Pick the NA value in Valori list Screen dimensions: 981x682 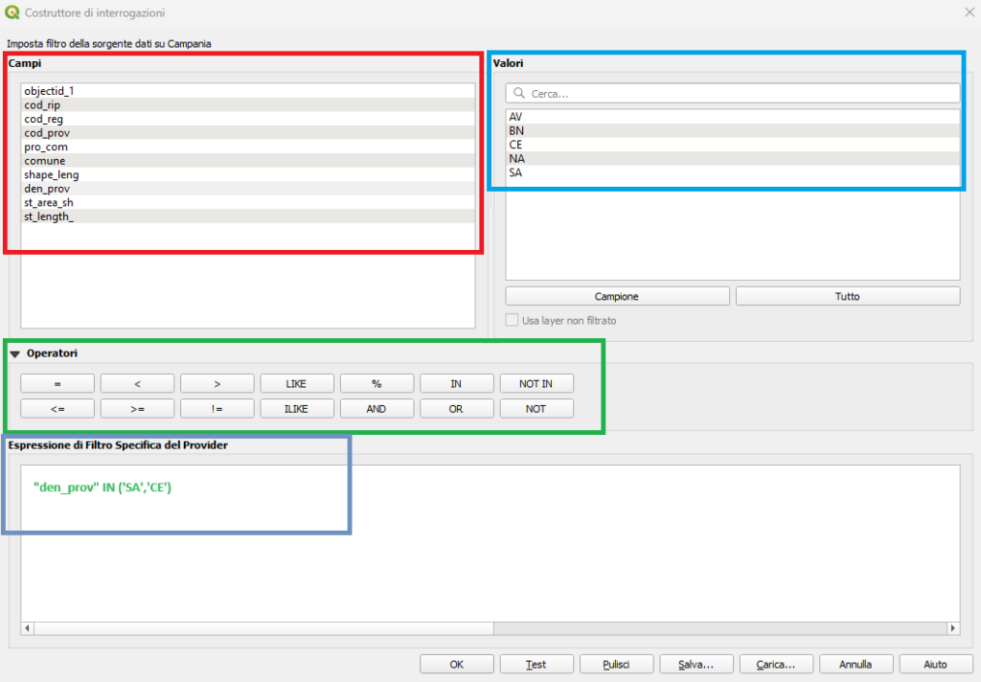click(x=733, y=158)
